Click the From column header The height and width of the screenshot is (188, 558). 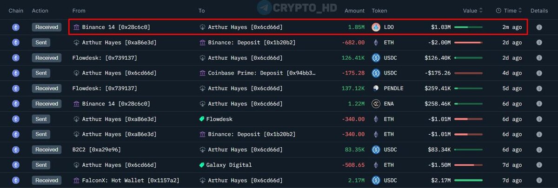point(79,11)
